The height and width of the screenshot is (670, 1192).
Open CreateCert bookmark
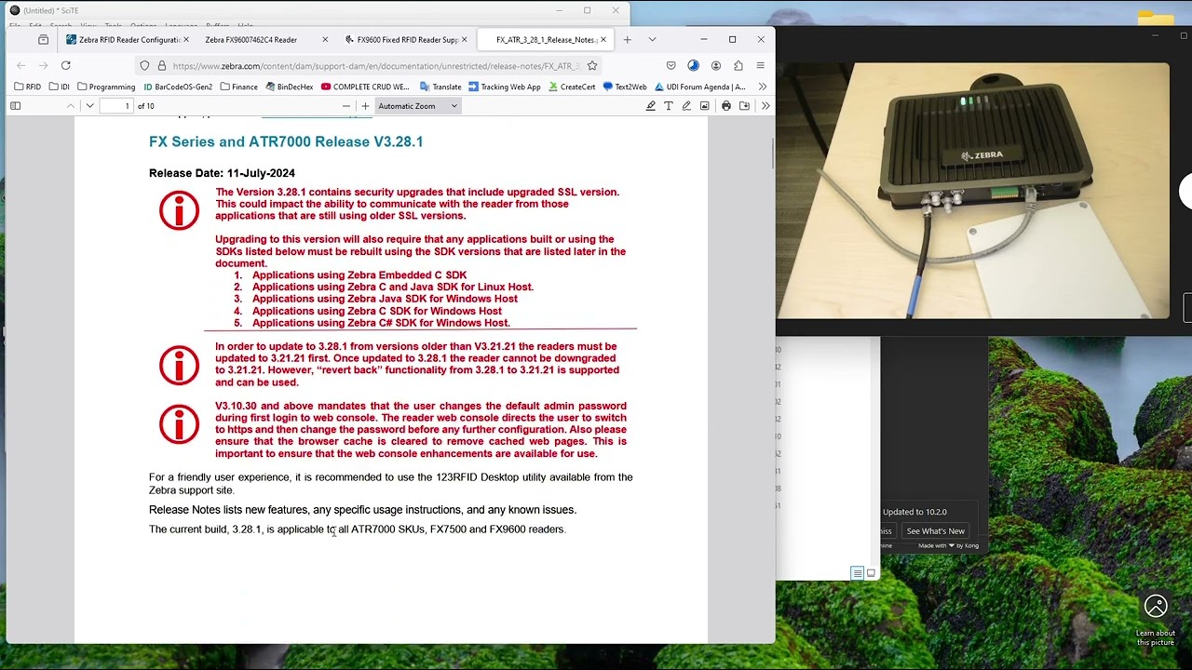click(572, 87)
